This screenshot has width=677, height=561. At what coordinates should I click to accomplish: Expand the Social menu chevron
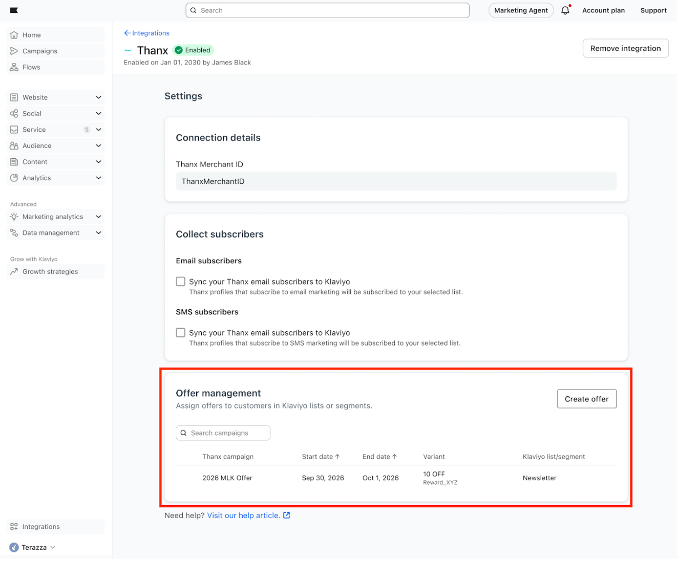[x=99, y=114]
